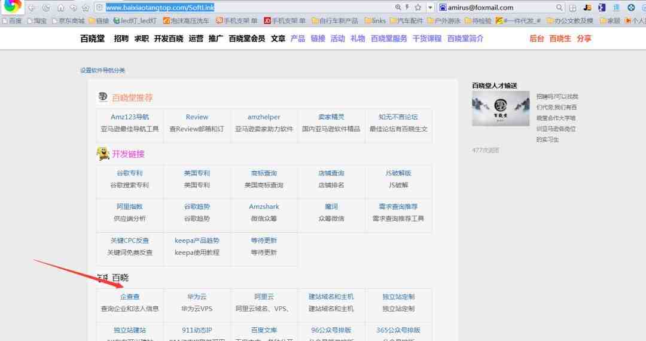Go back using the browser back arrow
This screenshot has width=646, height=341.
coord(32,7)
